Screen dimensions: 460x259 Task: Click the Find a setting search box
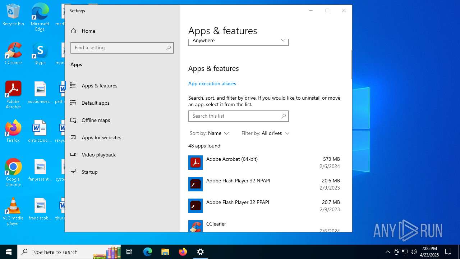click(122, 47)
